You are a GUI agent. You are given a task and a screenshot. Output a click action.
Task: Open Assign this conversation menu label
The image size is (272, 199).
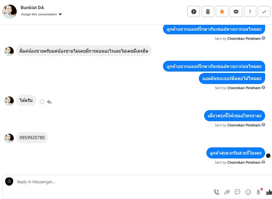pos(39,14)
